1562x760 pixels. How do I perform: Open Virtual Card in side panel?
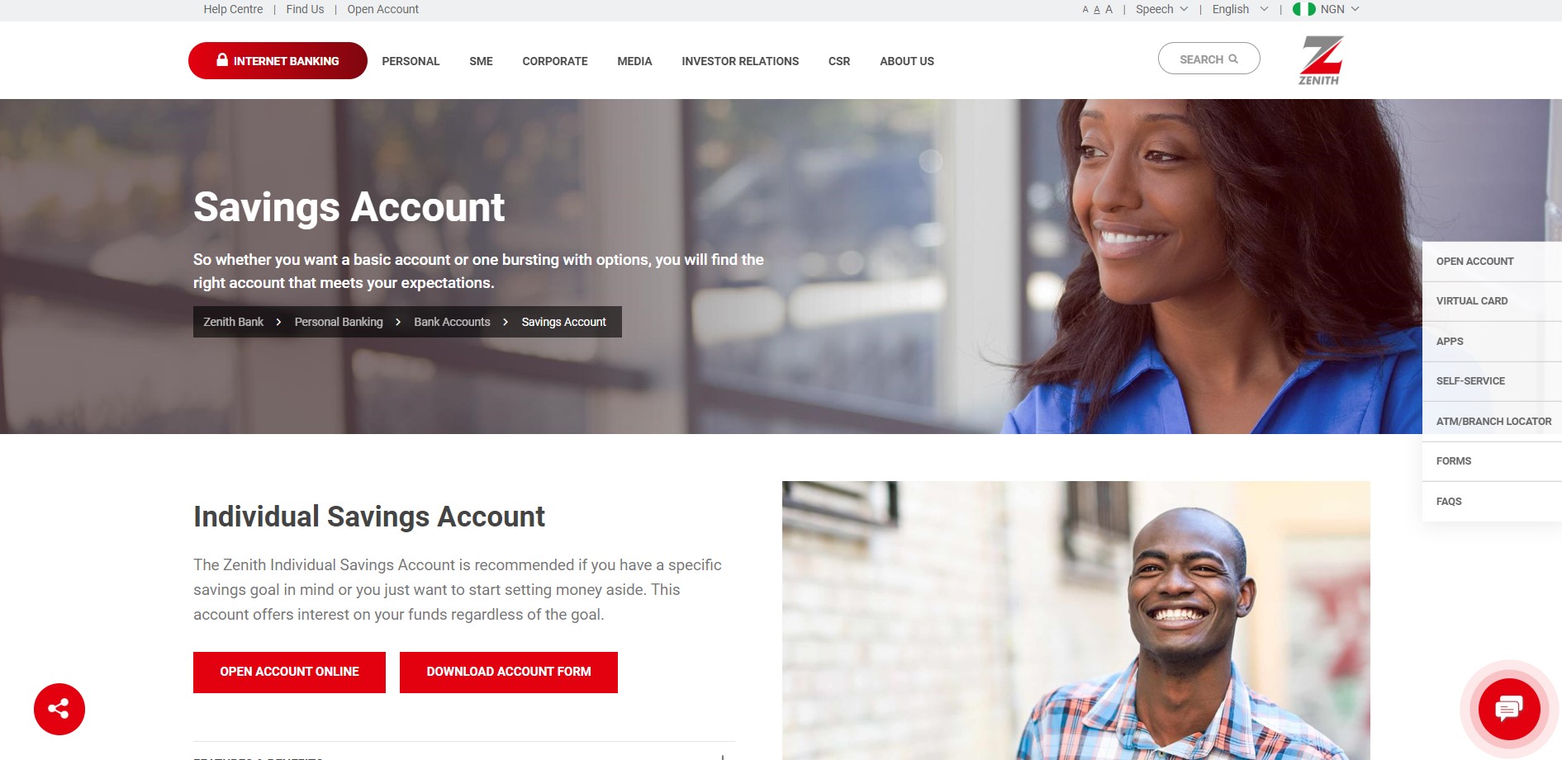pyautogui.click(x=1472, y=301)
